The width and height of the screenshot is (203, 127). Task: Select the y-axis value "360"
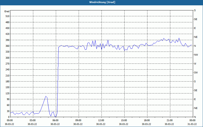8,46
